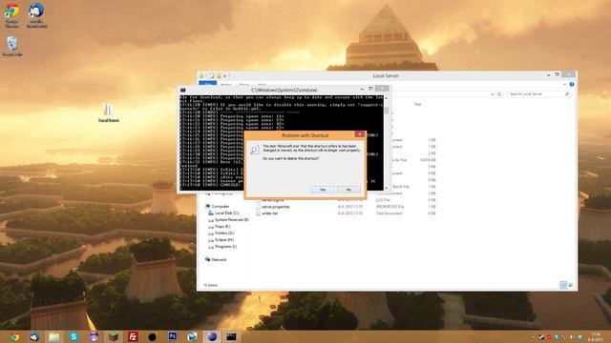Open the address bar history dropdown
Viewport: 611px width, 343px height.
[493, 94]
